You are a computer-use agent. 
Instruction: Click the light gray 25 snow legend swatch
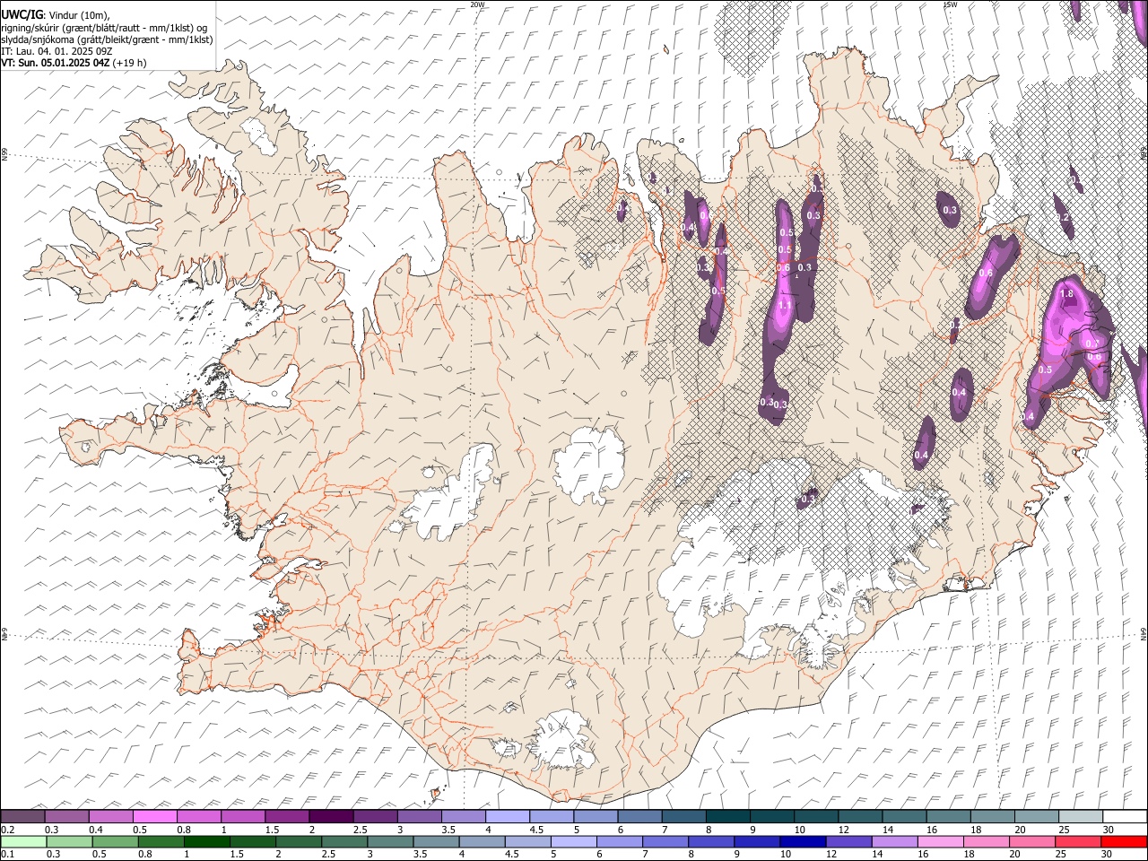point(1080,817)
